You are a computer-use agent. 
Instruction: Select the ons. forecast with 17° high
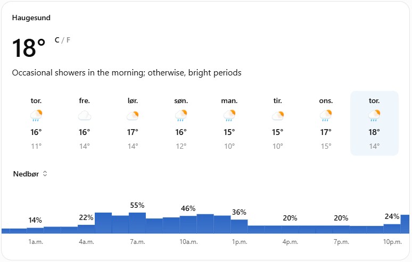(x=326, y=123)
